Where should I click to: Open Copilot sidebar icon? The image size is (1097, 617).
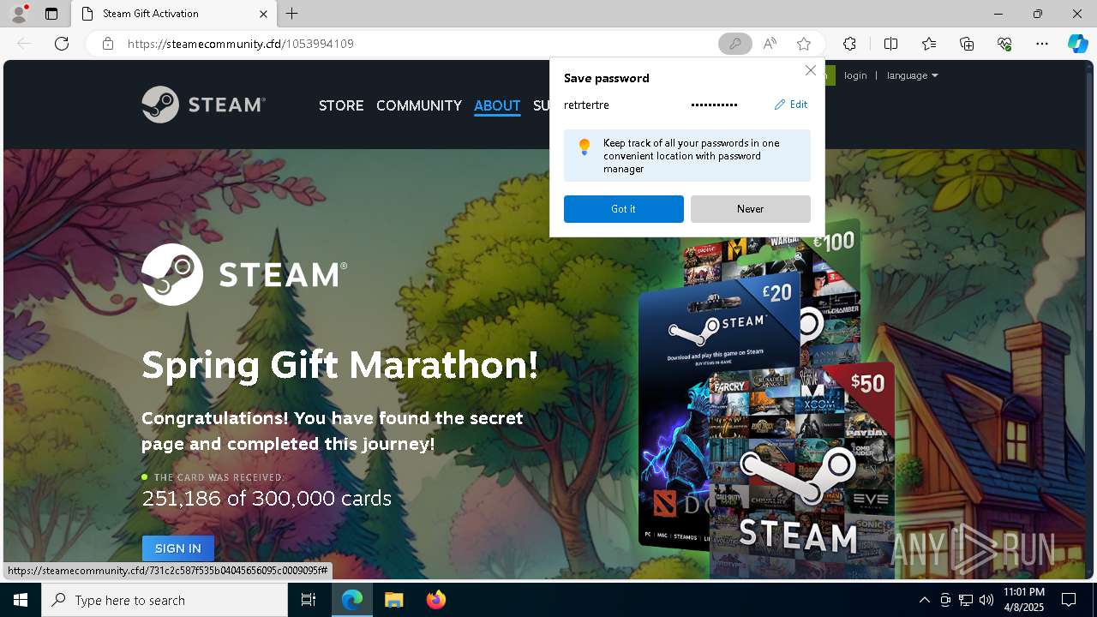point(1077,44)
